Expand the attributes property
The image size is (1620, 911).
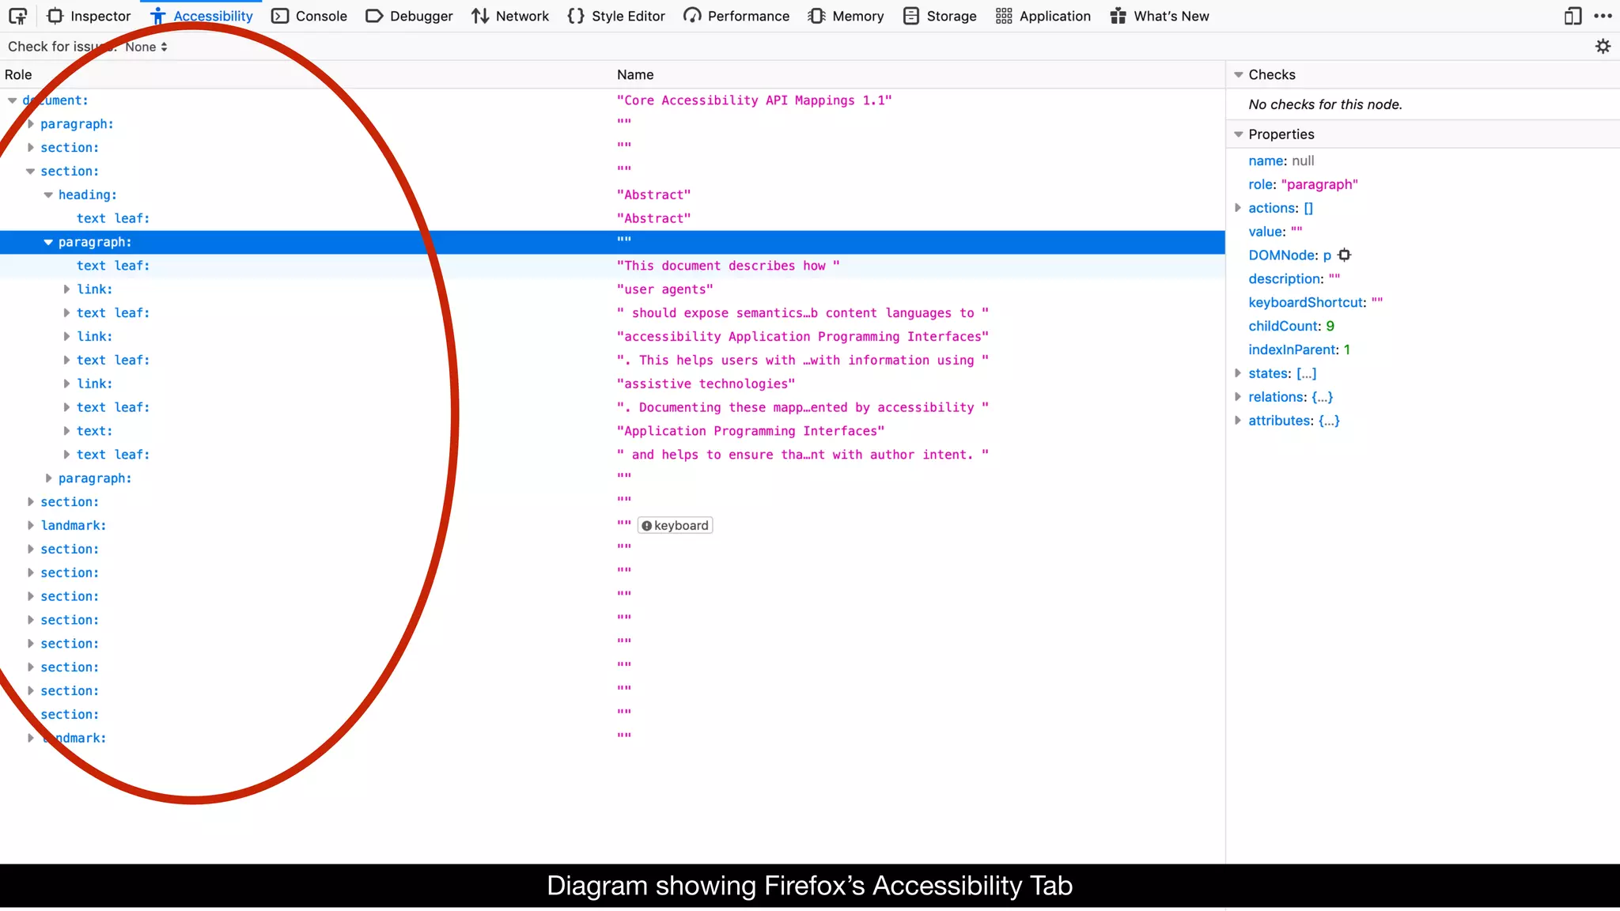(1238, 421)
